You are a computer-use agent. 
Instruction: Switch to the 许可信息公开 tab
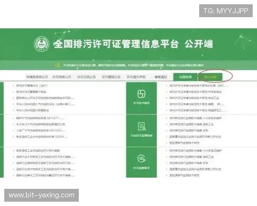(x=62, y=77)
